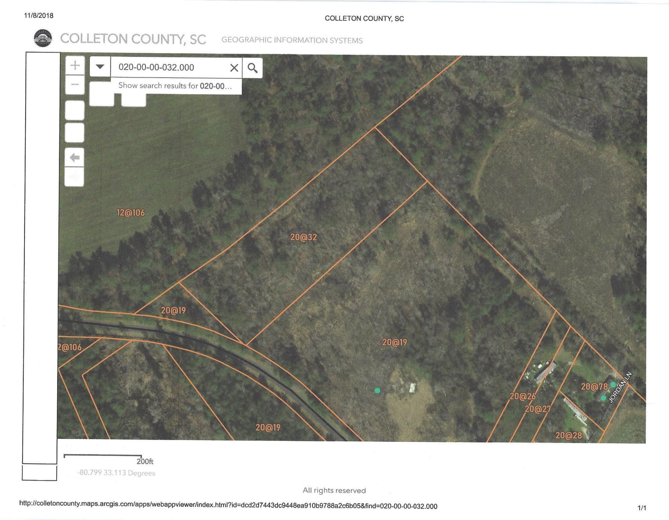Select parcel label 20@26
The height and width of the screenshot is (520, 669).
522,396
